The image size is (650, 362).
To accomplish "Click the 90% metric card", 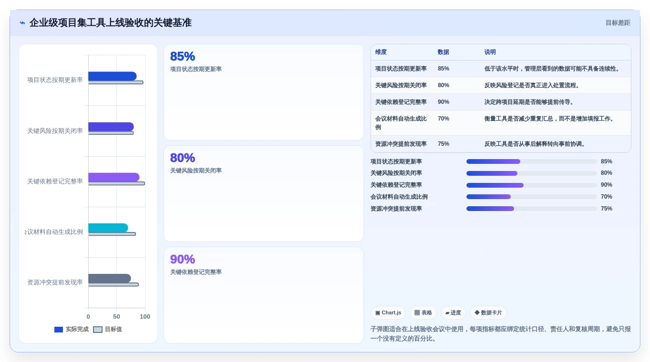I will [264, 295].
